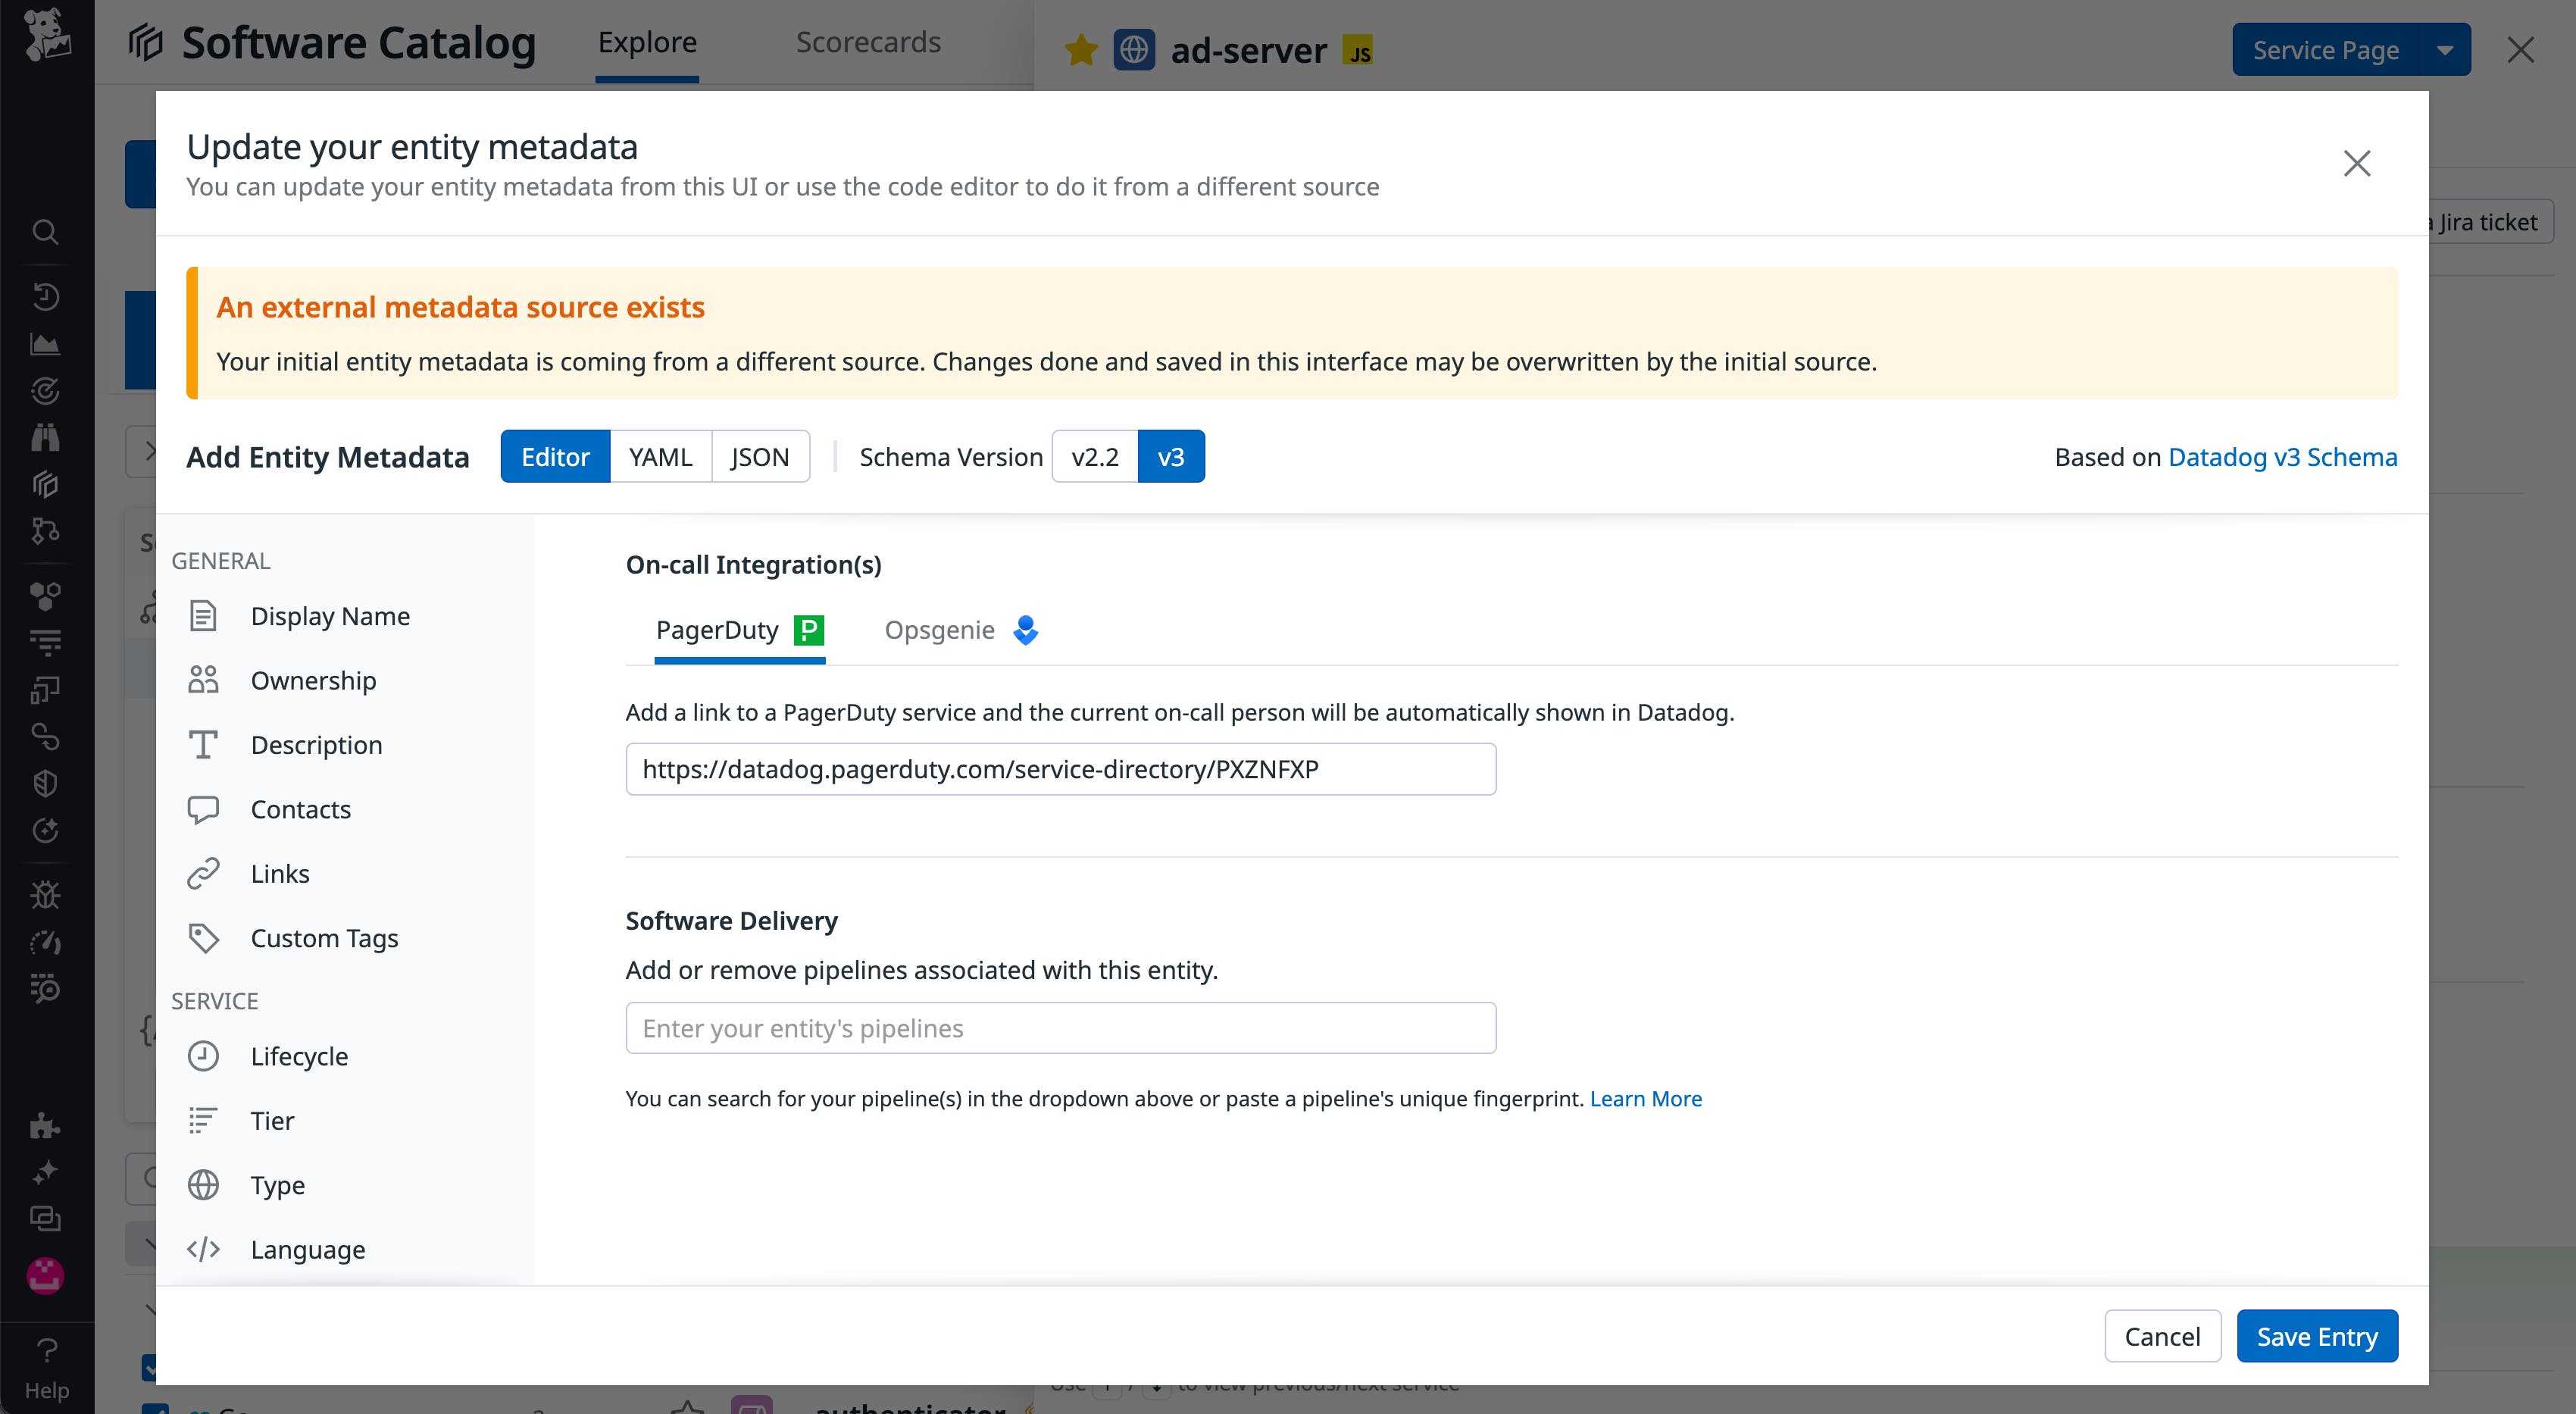Select the Watchdog binoculars icon

46,437
